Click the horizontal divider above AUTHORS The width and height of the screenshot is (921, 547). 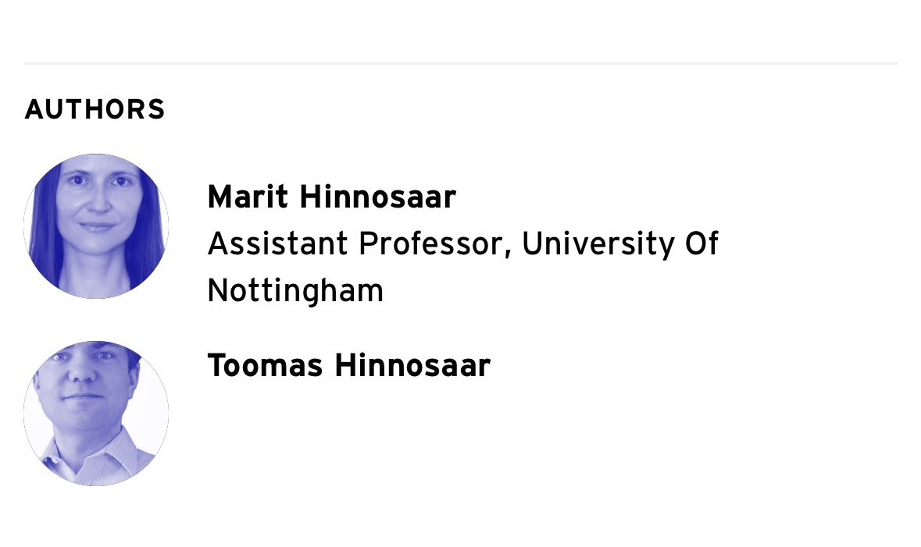point(461,62)
